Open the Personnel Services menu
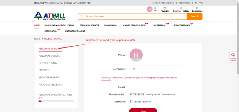Image resolution: width=239 pixels, height=112 pixels. (89, 25)
